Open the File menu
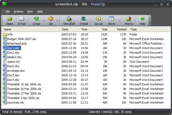The width and height of the screenshot is (172, 115). point(8,11)
